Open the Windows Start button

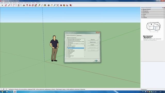pyautogui.click(x=2, y=92)
